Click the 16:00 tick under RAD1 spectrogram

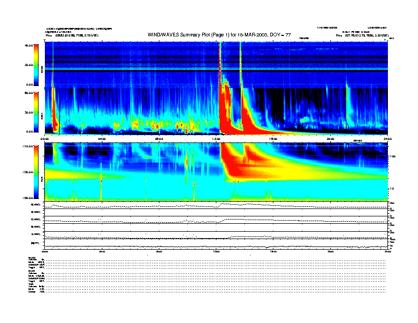pos(273,139)
